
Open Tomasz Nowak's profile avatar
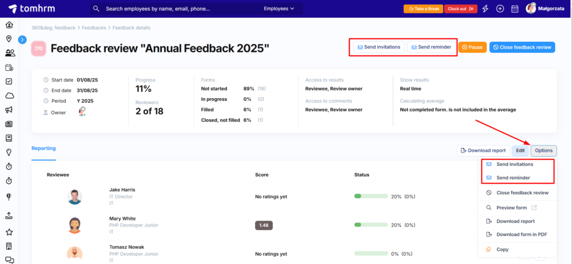[75, 254]
